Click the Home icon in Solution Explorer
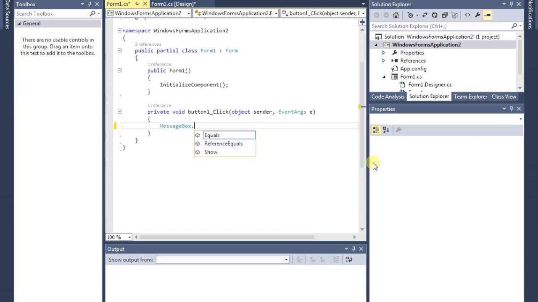This screenshot has height=302, width=538. click(x=396, y=15)
